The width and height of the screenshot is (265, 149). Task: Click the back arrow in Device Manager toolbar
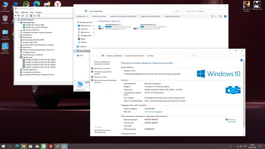coord(15,16)
